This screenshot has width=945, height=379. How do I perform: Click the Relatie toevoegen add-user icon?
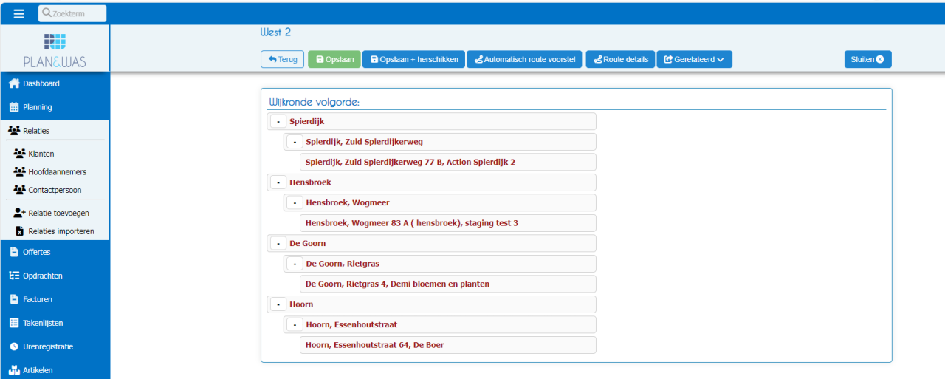[x=20, y=213]
